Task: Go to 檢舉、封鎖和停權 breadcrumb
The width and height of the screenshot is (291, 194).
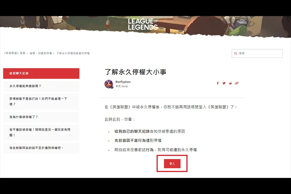Action: point(41,53)
